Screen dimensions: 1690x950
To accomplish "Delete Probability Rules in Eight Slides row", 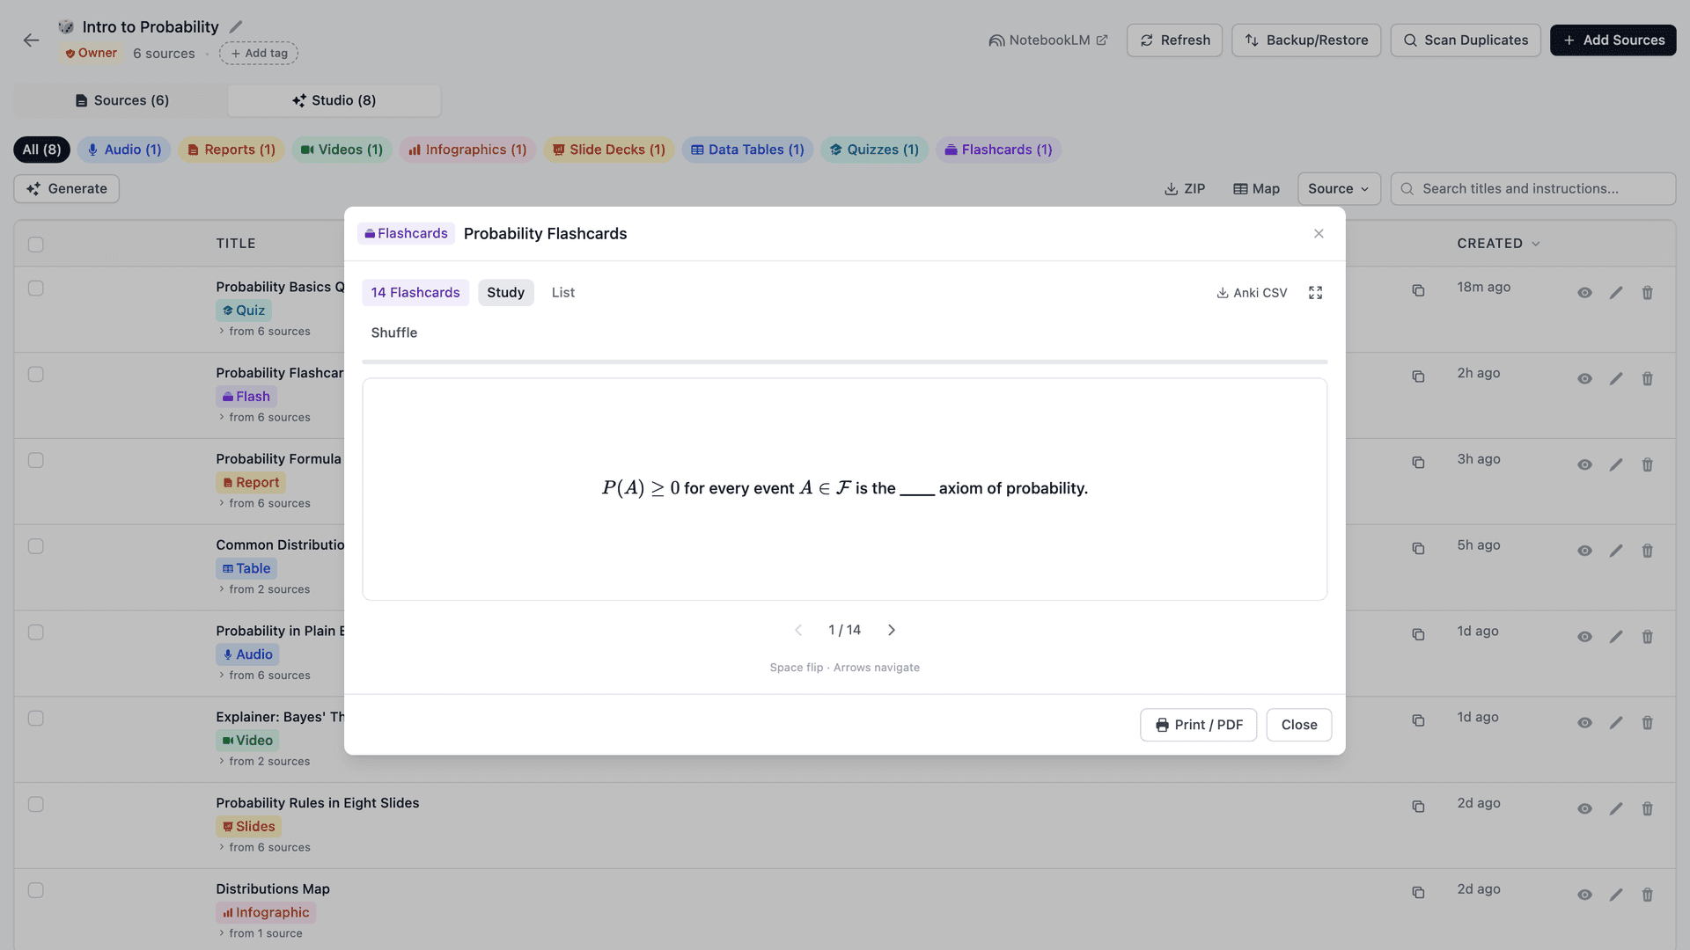I will pos(1647,808).
